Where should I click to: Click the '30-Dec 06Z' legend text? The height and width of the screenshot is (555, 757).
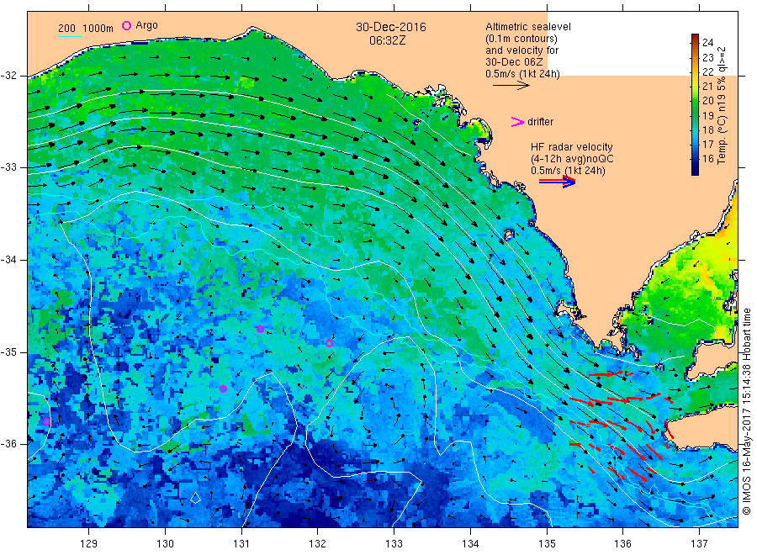tap(514, 62)
